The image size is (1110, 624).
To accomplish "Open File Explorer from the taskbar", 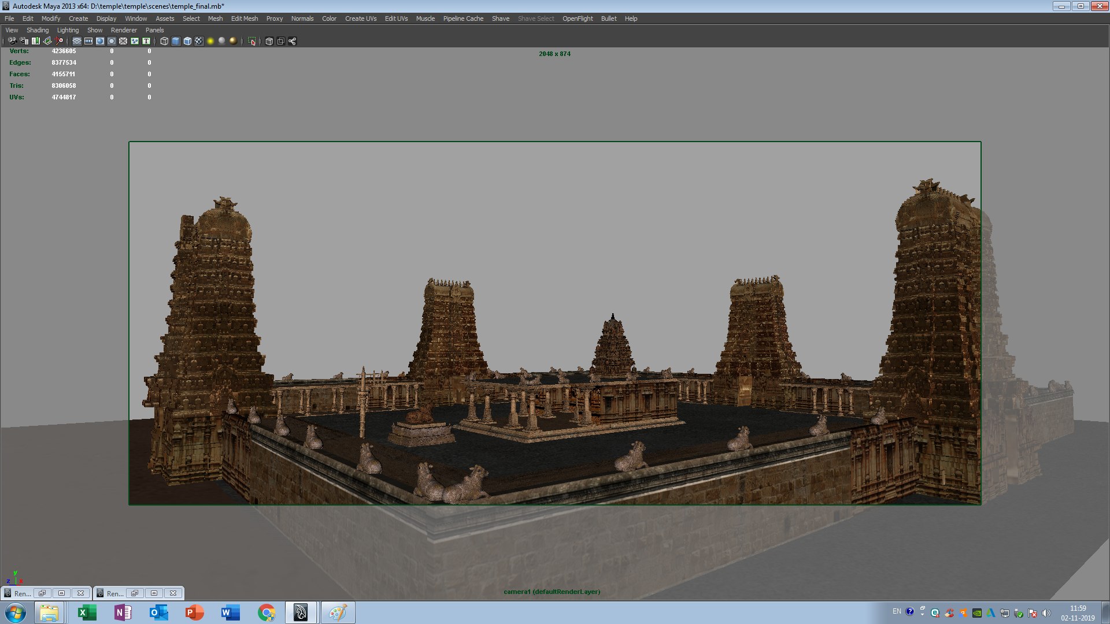I will tap(49, 612).
